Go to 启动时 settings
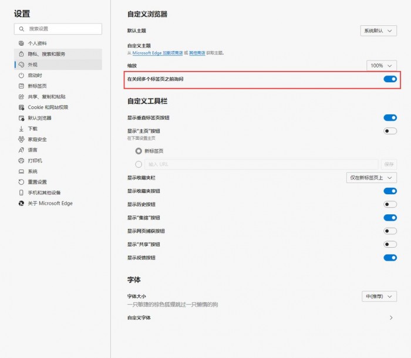Screen dimensions: 411x358 click(x=58, y=76)
